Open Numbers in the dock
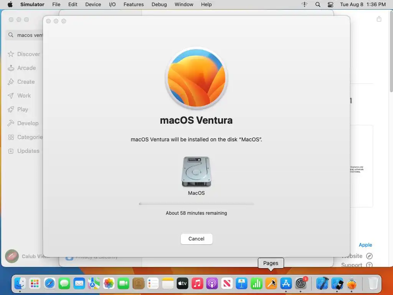The width and height of the screenshot is (393, 295). [256, 284]
